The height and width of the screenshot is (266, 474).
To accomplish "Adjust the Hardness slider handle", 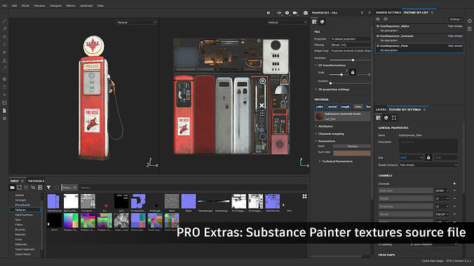I will (353, 59).
